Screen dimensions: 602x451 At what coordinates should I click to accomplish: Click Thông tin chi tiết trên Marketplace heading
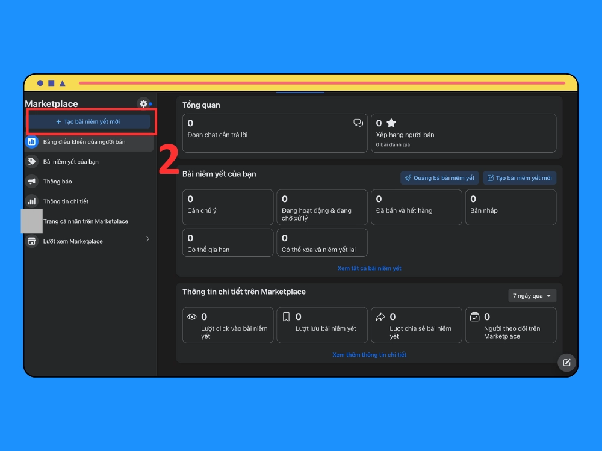coord(244,292)
